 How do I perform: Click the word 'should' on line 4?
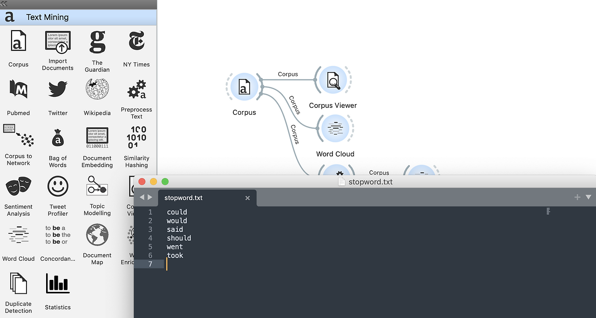(179, 238)
